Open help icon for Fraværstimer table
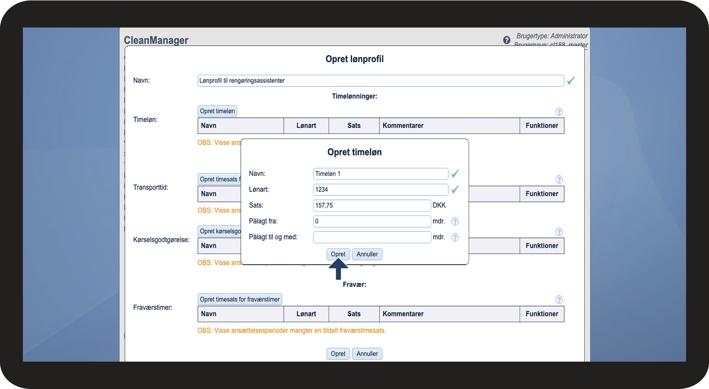The height and width of the screenshot is (389, 709). tap(559, 300)
